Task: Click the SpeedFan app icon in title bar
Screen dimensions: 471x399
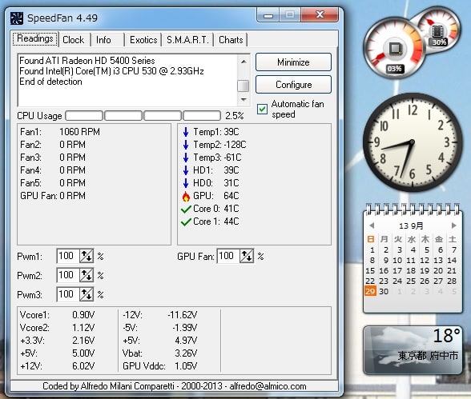Action: pyautogui.click(x=17, y=18)
